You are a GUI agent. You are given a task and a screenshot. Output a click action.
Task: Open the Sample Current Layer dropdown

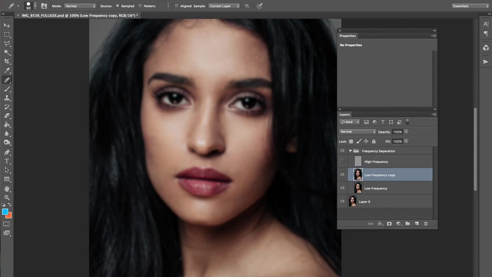224,6
